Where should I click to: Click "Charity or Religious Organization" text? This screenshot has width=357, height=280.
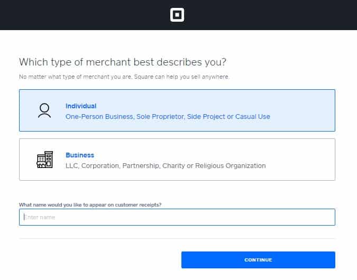point(214,166)
